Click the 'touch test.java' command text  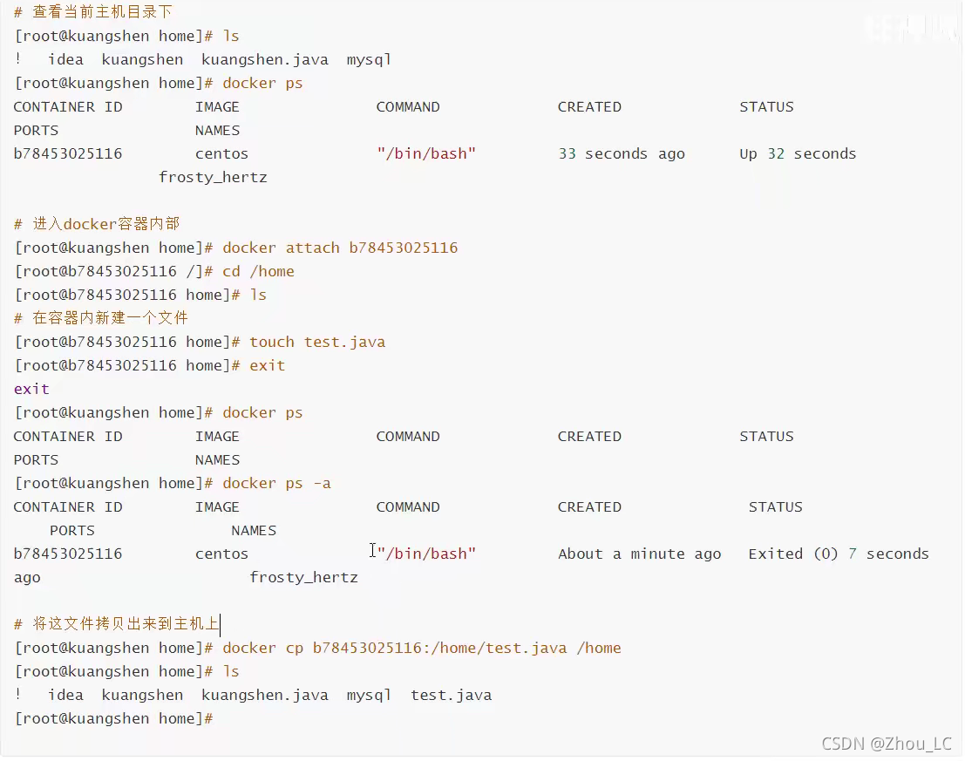[x=317, y=342]
